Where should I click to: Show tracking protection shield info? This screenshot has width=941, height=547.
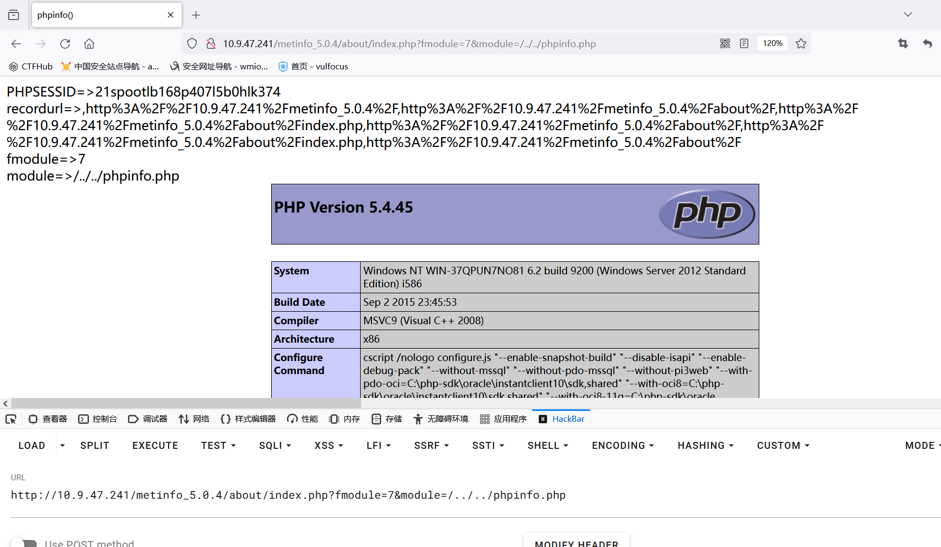[x=192, y=43]
